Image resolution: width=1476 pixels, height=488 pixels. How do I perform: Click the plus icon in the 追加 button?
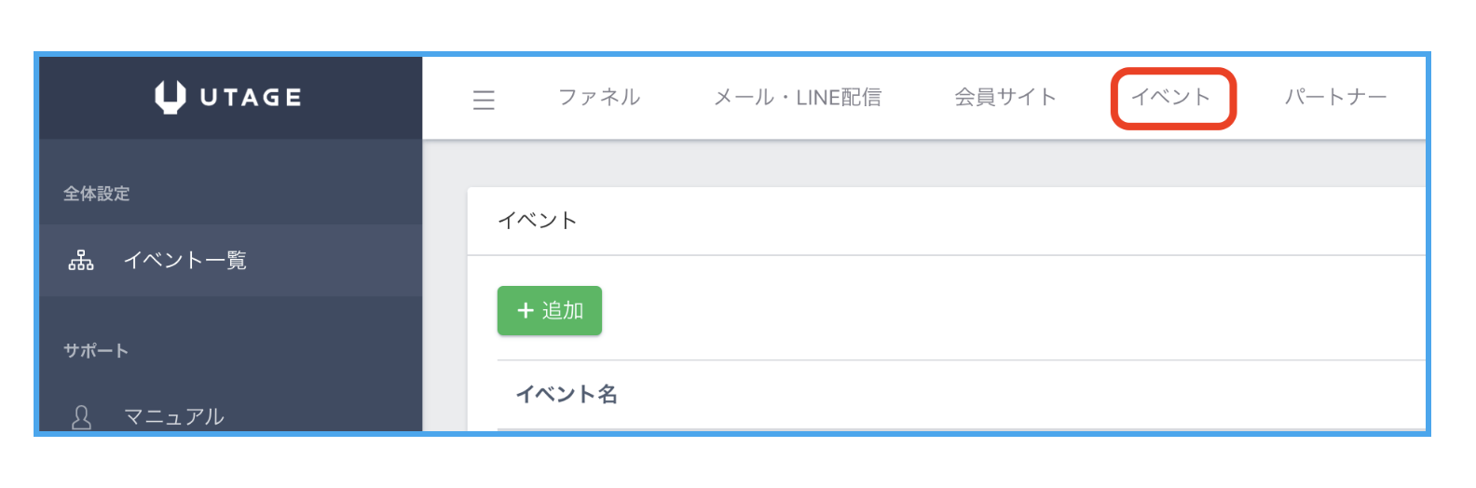point(526,310)
